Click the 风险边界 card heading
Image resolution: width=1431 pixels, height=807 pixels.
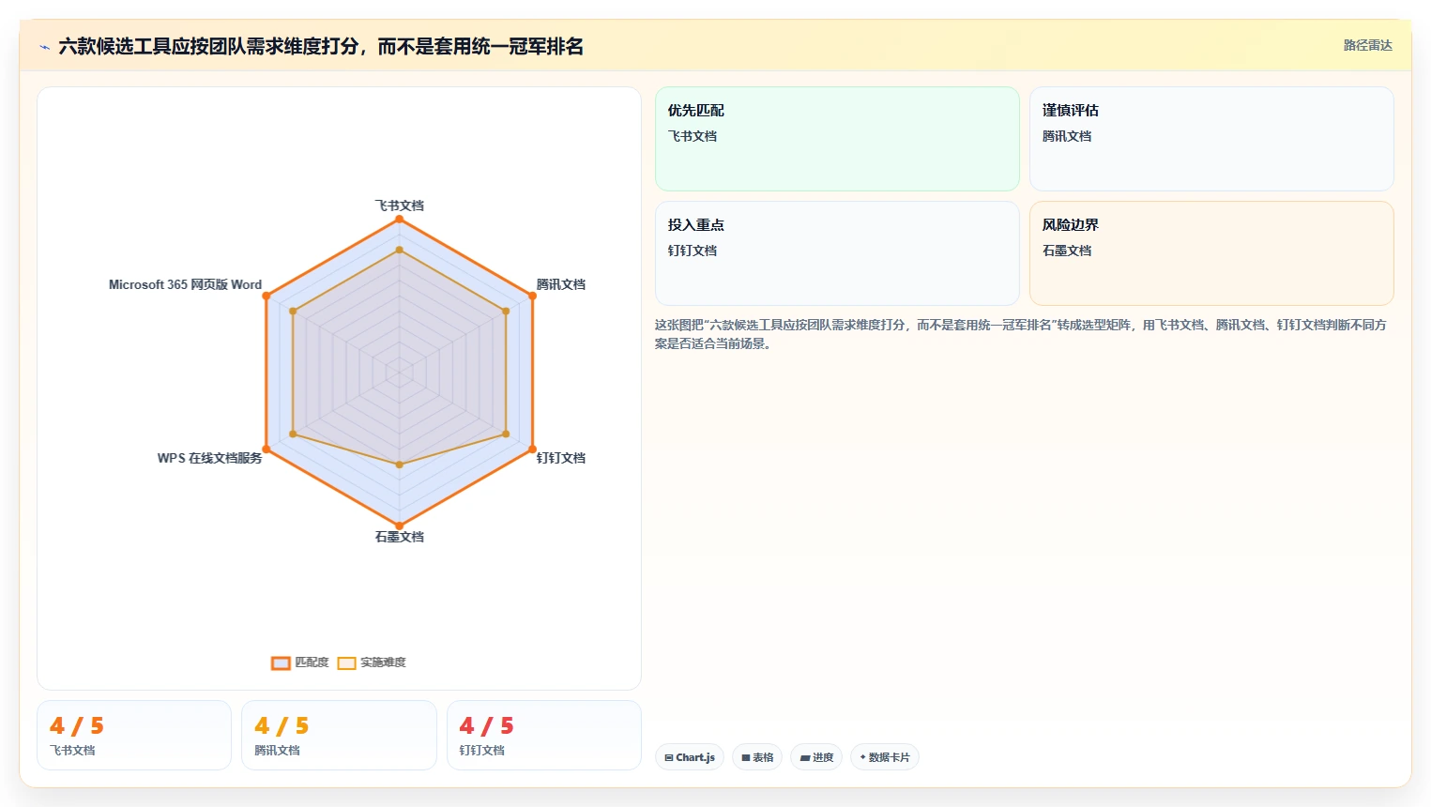pyautogui.click(x=1070, y=225)
